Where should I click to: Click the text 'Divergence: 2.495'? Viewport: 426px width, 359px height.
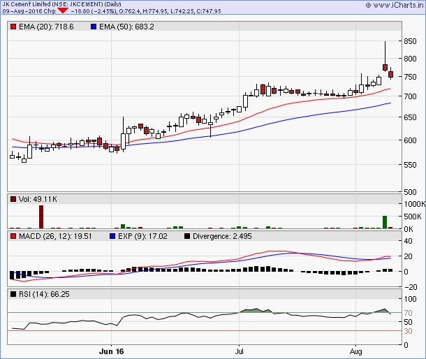point(222,236)
